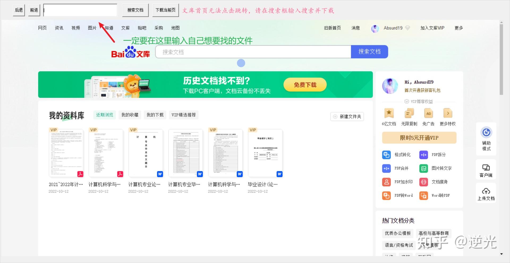Open the PDF加水印 tool icon
Screen dimensions: 510x263
tap(386, 182)
